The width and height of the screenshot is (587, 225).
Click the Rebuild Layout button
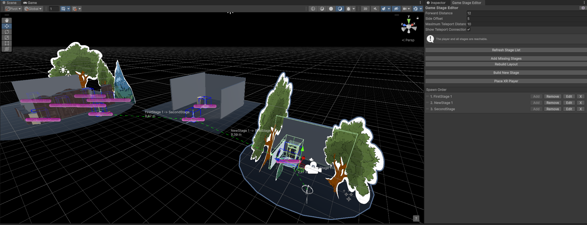pyautogui.click(x=506, y=64)
